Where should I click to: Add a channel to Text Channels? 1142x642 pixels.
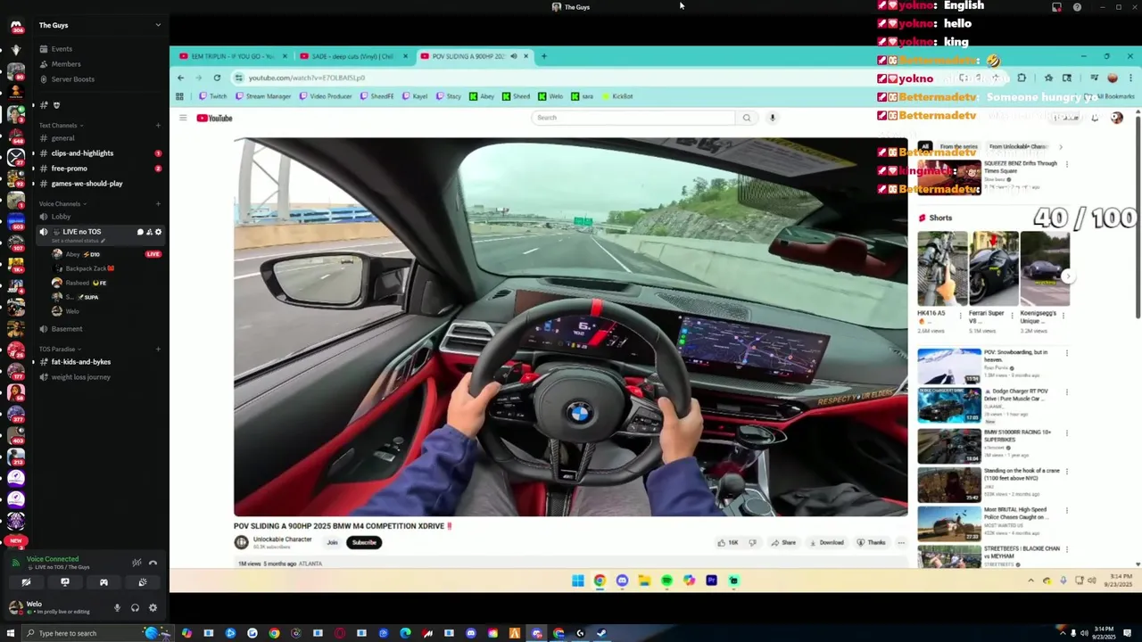[x=159, y=126]
